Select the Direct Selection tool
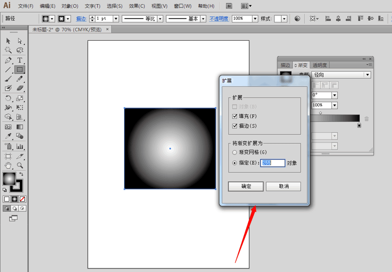392x272 pixels. (x=20, y=41)
